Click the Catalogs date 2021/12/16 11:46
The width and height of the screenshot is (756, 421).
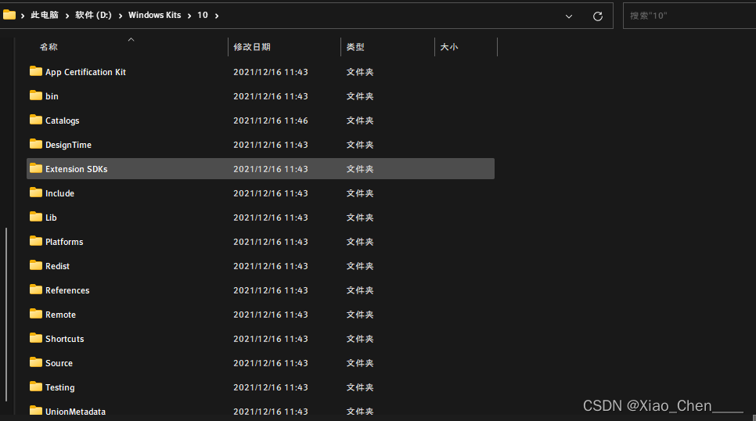[x=271, y=121]
